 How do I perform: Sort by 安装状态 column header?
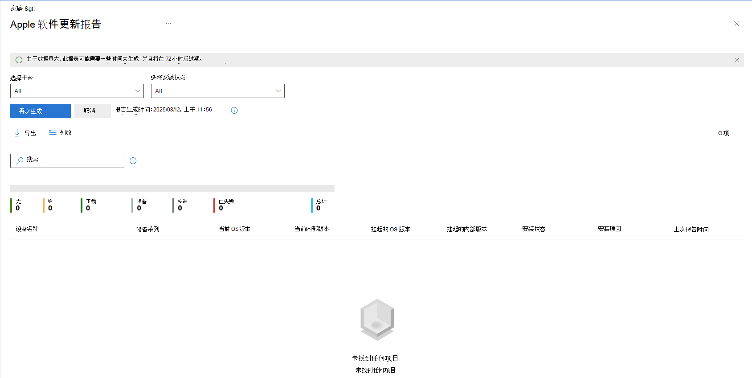tap(534, 229)
